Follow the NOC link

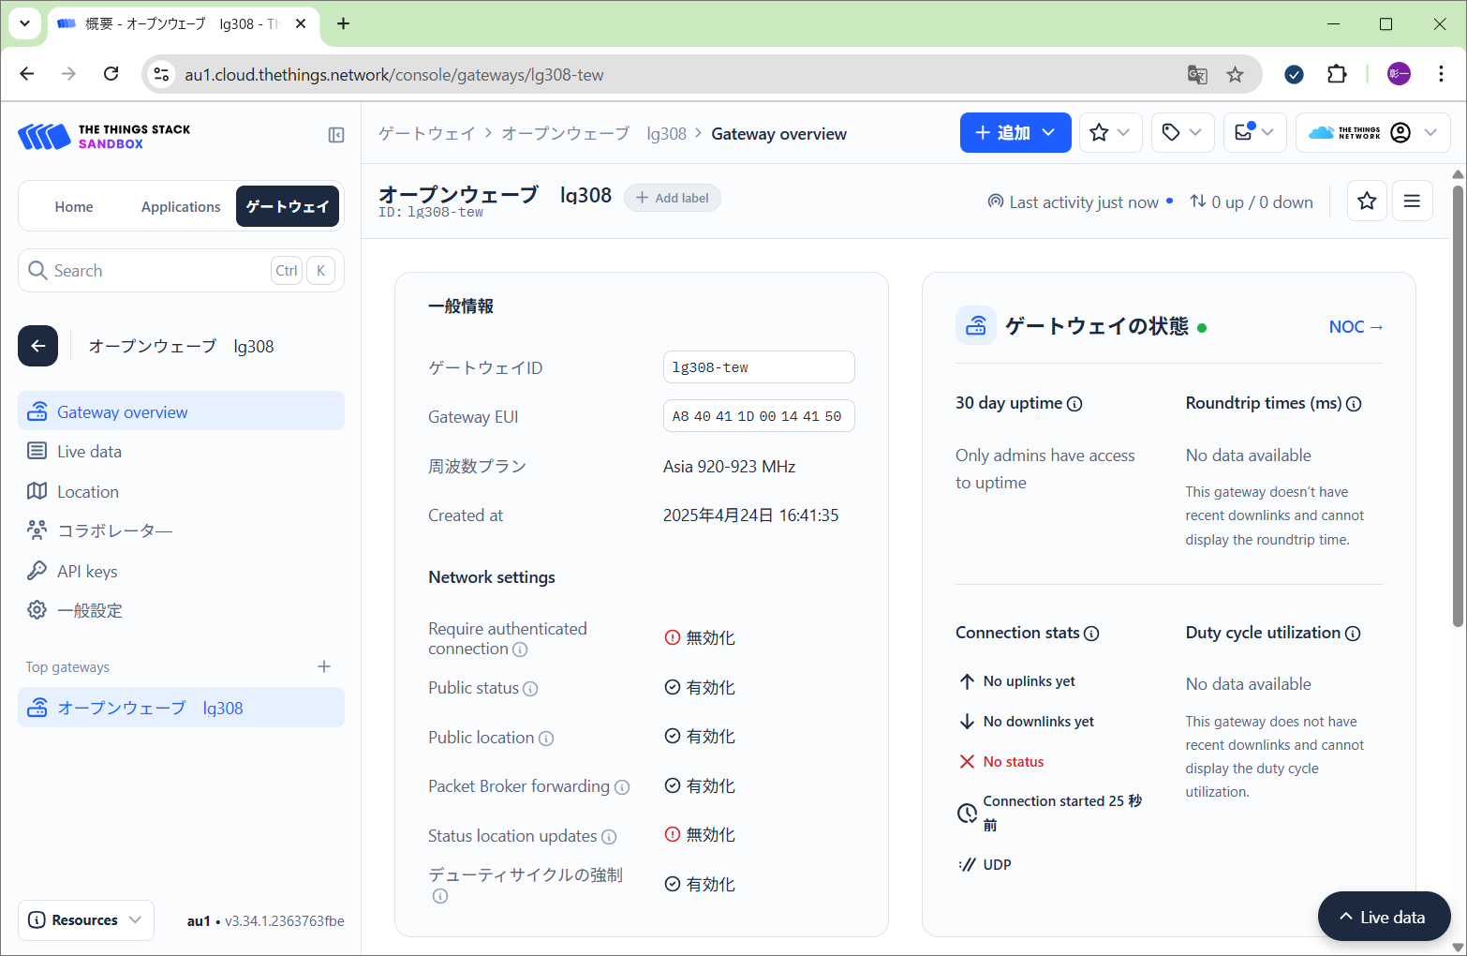pos(1355,327)
